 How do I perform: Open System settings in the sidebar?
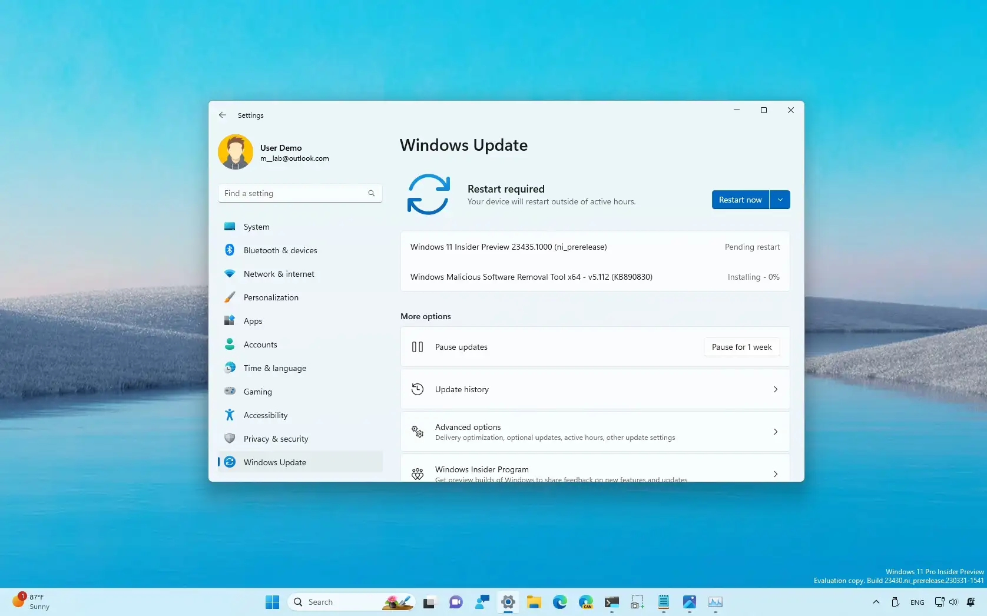tap(300, 227)
